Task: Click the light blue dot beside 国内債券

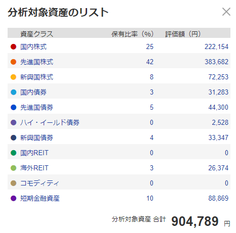Action: (13, 92)
